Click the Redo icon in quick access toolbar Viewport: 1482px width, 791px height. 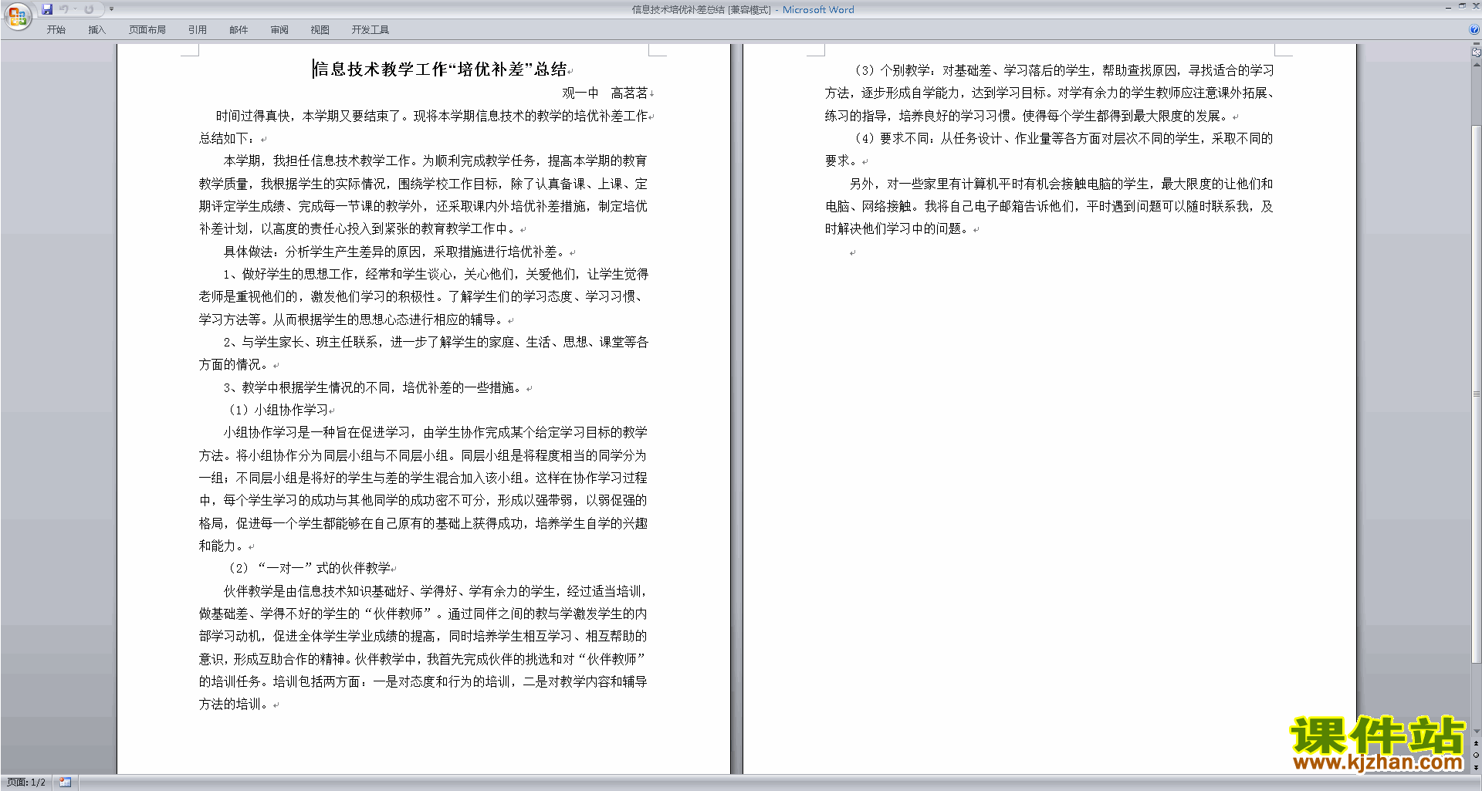click(89, 9)
